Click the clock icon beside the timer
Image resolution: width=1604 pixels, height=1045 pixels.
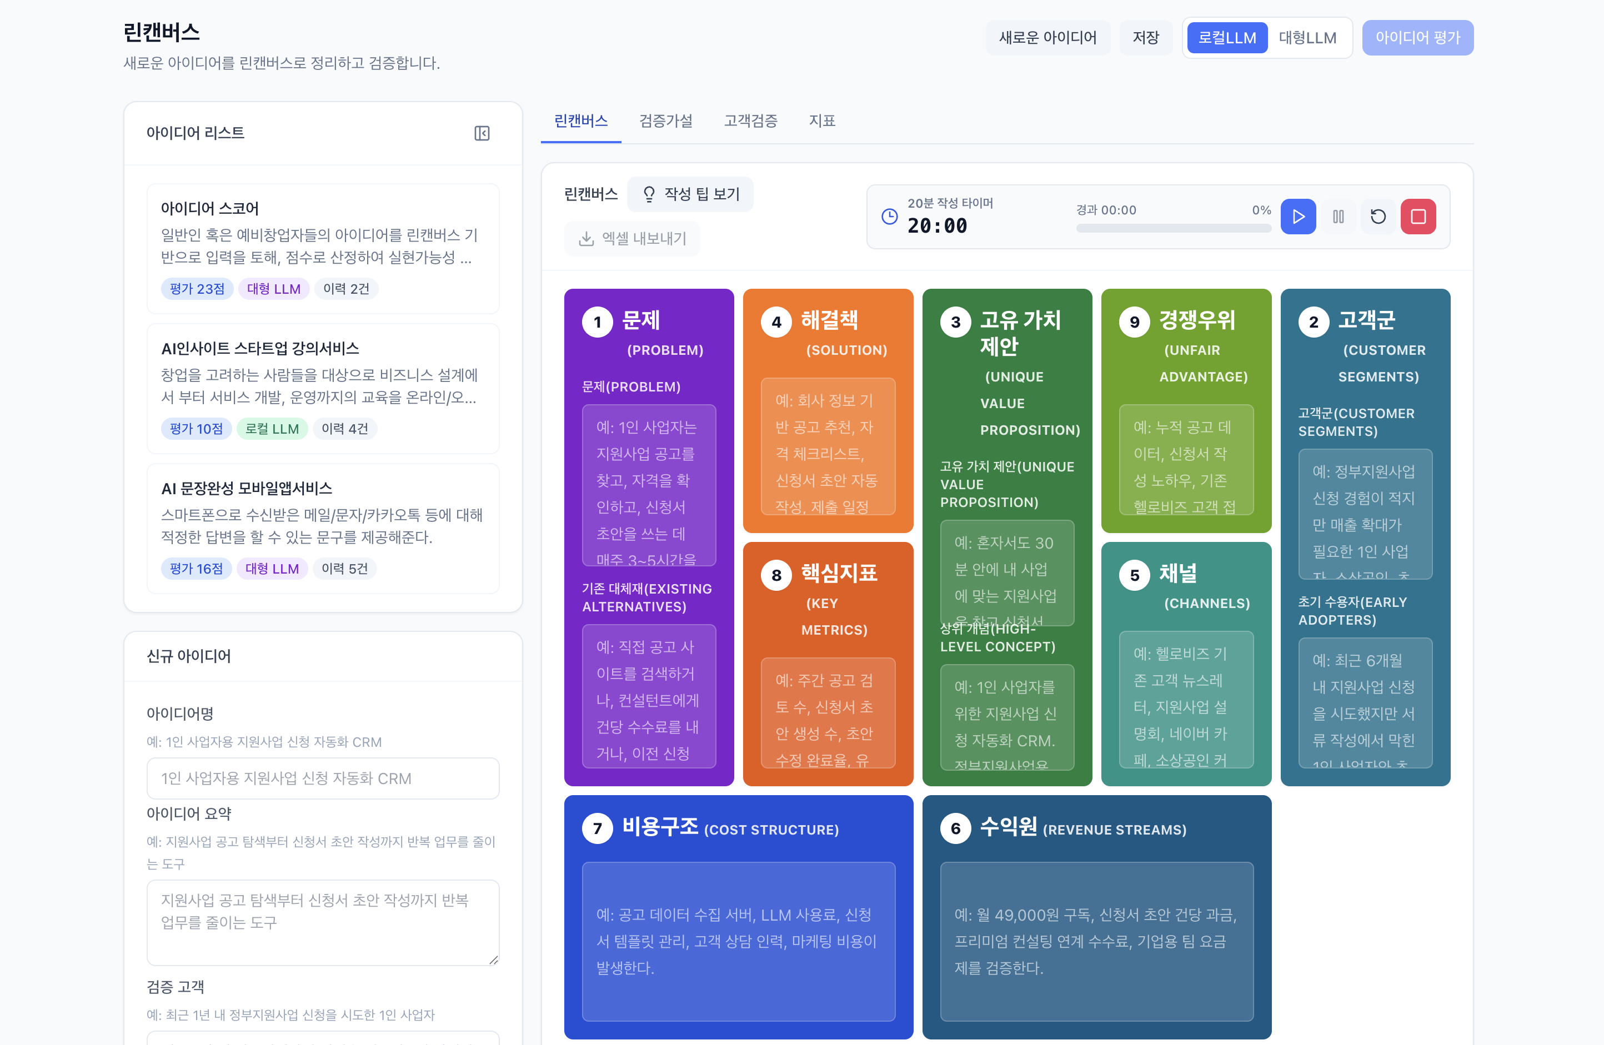(x=889, y=217)
